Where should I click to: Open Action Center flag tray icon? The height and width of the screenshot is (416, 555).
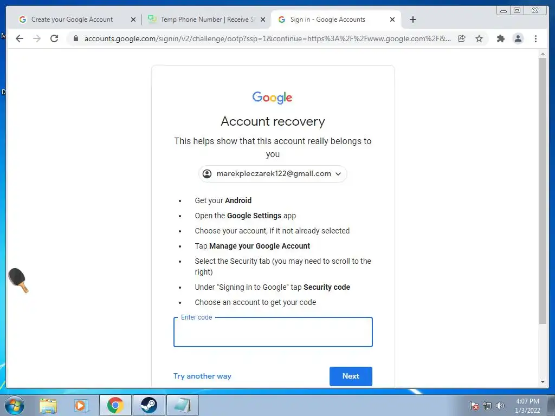[x=474, y=406]
